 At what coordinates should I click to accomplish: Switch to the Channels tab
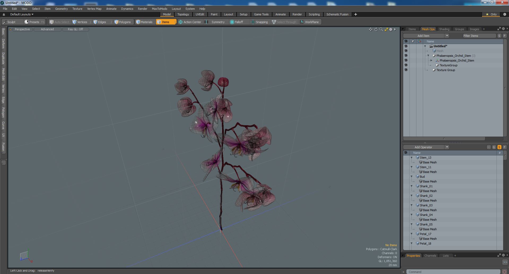[430, 256]
